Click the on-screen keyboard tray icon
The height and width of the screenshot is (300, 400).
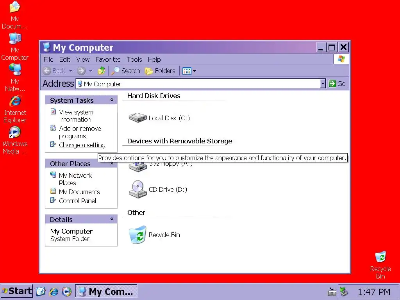click(332, 291)
